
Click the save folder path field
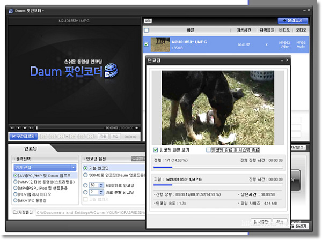(x=90, y=213)
